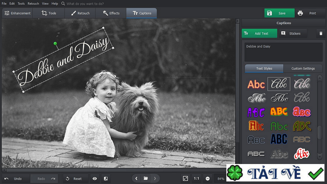
Task: Switch to Custom Settings tab
Action: click(303, 68)
